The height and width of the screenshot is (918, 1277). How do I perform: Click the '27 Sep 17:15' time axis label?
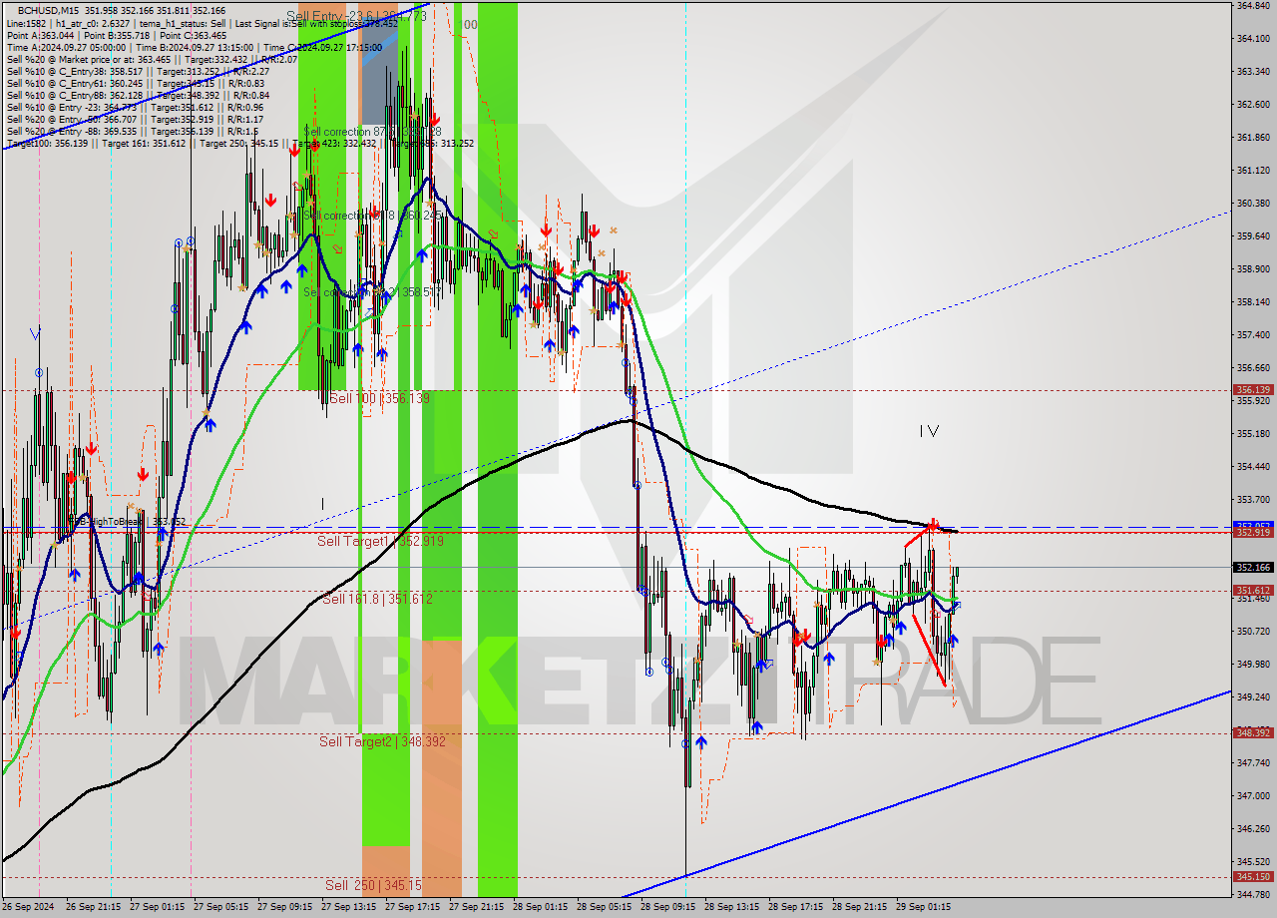413,907
